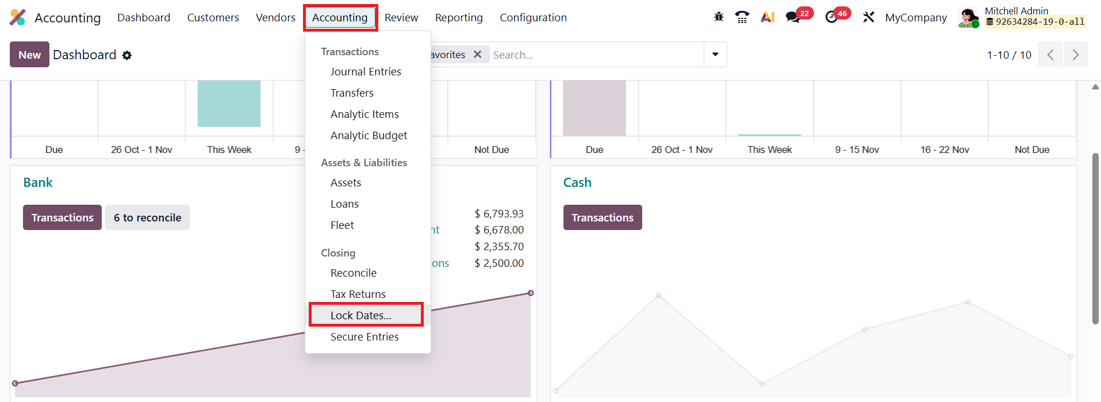The image size is (1101, 402).
Task: Go to next page arrow
Action: pyautogui.click(x=1075, y=55)
